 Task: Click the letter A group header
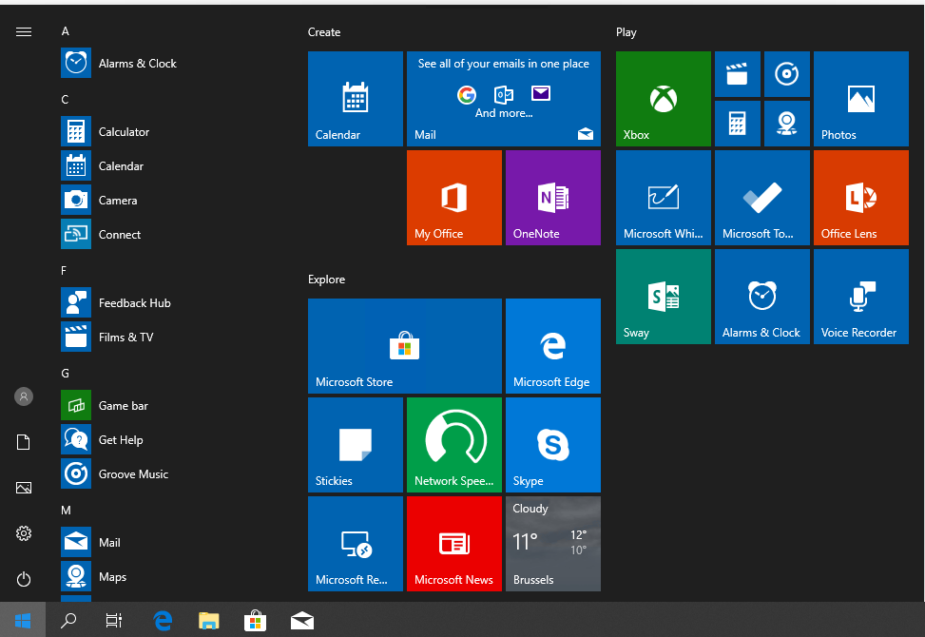click(x=66, y=31)
